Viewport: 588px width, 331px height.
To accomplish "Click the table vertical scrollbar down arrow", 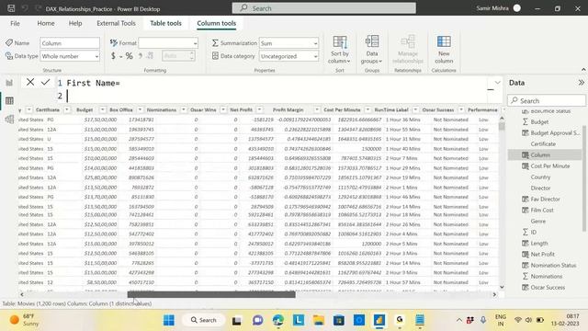I will point(502,287).
